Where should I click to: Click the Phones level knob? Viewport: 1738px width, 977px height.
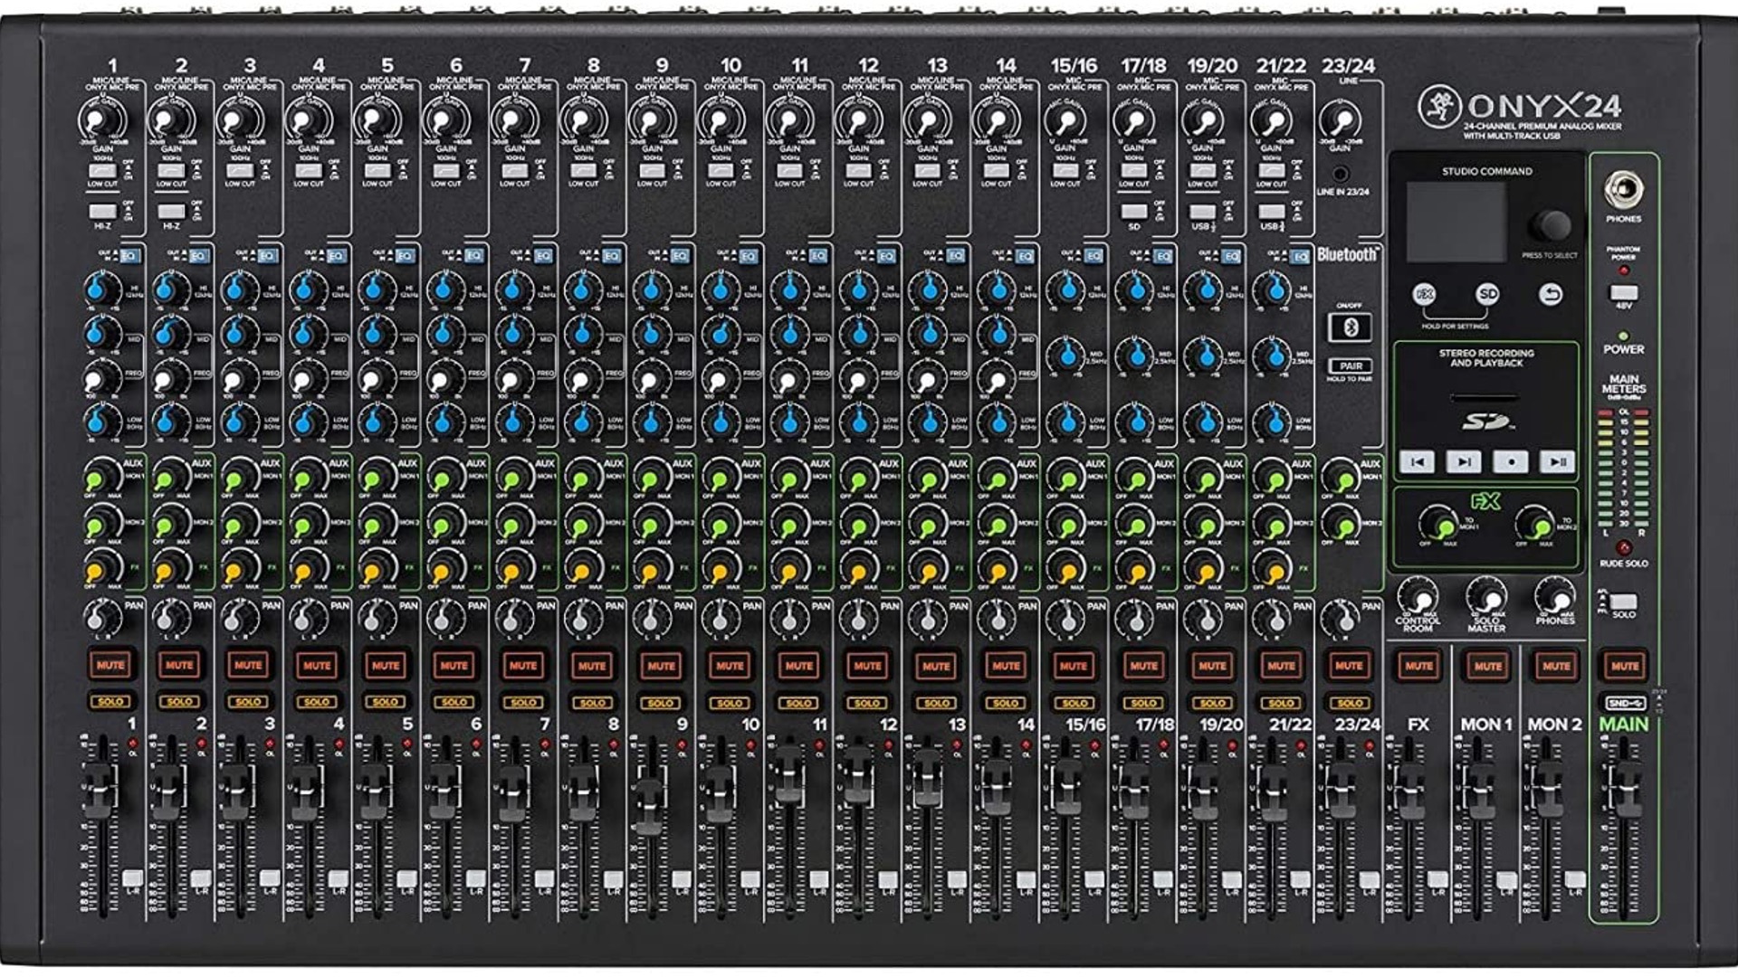tap(1555, 597)
